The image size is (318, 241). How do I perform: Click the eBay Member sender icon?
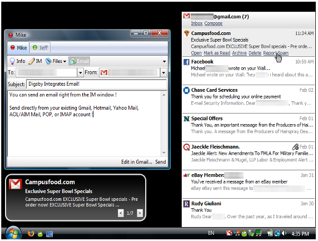point(186,175)
